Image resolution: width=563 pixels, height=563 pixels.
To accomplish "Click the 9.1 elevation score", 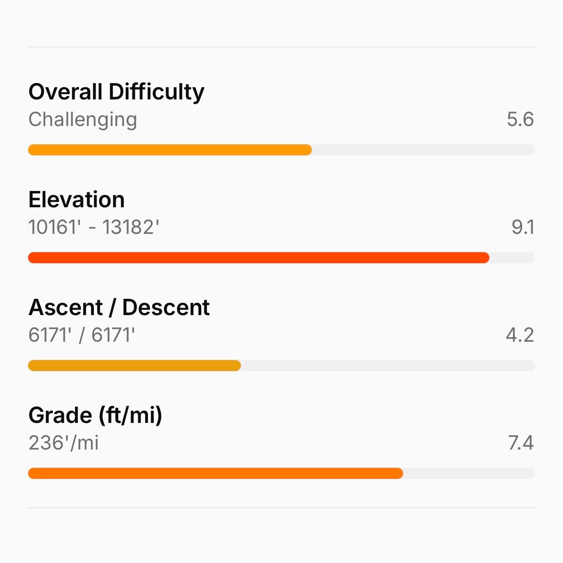I will click(522, 227).
